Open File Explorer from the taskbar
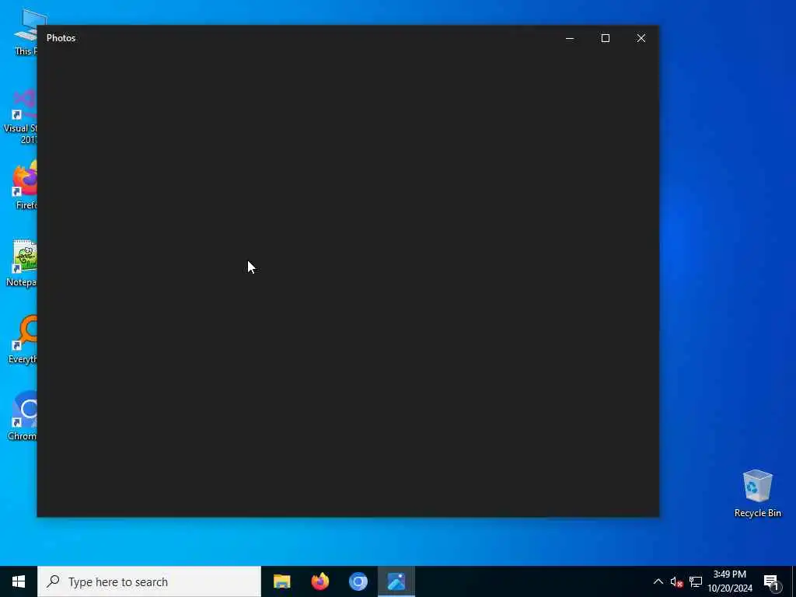The image size is (796, 597). coord(281,581)
